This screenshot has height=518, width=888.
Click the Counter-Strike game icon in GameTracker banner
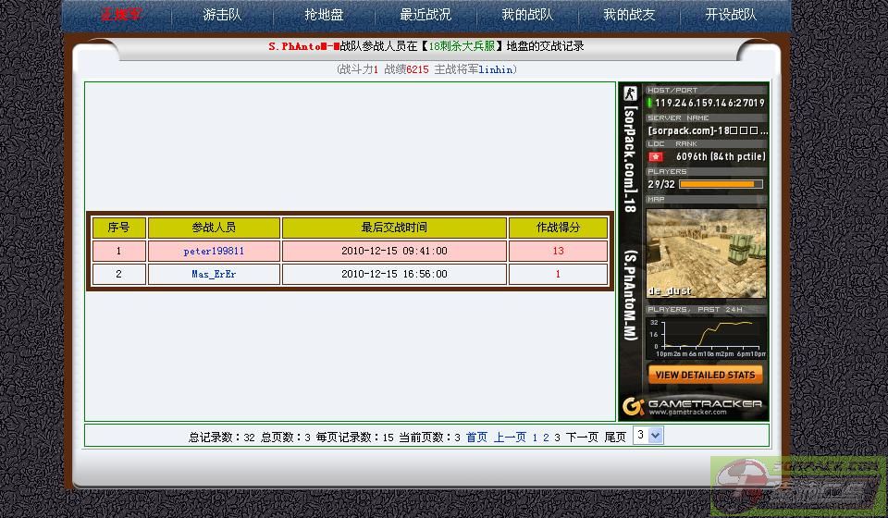(x=630, y=93)
